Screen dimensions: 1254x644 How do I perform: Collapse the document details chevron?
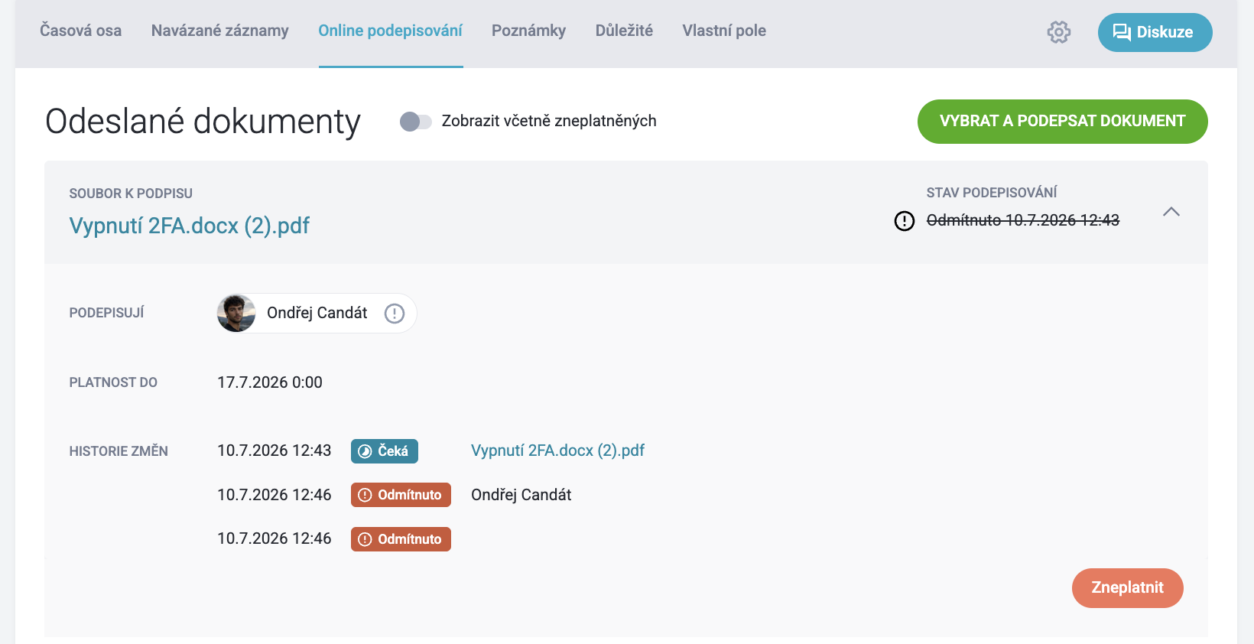1171,212
